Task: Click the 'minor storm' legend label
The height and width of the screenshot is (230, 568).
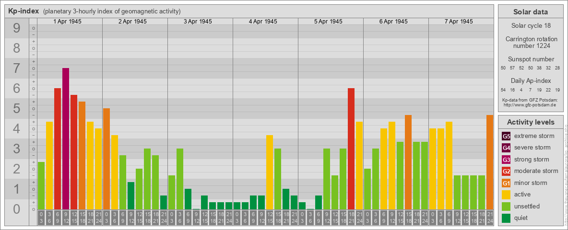Action: pyautogui.click(x=531, y=183)
